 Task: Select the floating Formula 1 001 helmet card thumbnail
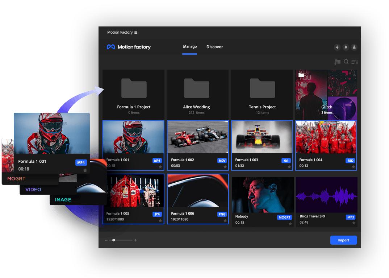pos(52,133)
